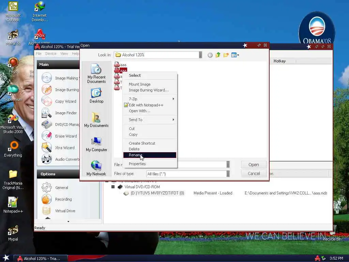Go to My Documents place
Image resolution: width=349 pixels, height=262 pixels.
pos(96,120)
